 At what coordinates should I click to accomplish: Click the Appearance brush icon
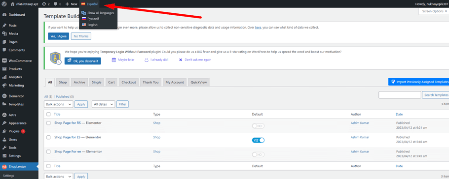click(4, 123)
